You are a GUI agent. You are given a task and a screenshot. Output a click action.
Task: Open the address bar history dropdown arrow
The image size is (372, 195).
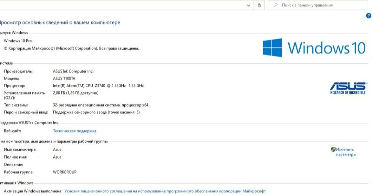248,5
